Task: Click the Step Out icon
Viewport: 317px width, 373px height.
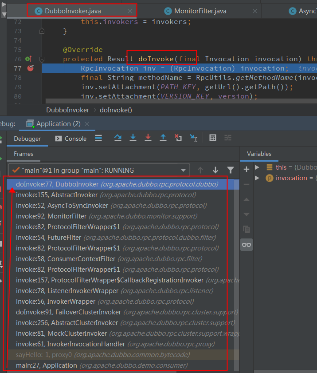Action: tap(163, 138)
